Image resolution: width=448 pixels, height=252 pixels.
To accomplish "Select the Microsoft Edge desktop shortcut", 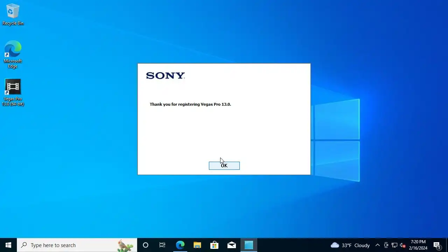I will (13, 55).
